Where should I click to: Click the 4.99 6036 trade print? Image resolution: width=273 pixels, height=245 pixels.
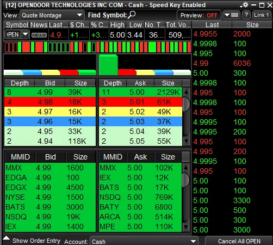pyautogui.click(x=232, y=63)
